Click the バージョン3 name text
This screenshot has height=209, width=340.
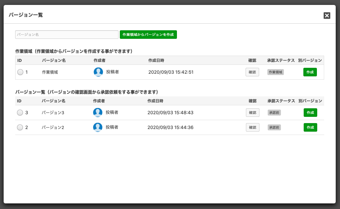[53, 113]
